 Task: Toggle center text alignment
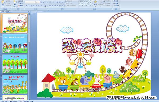click(52, 6)
